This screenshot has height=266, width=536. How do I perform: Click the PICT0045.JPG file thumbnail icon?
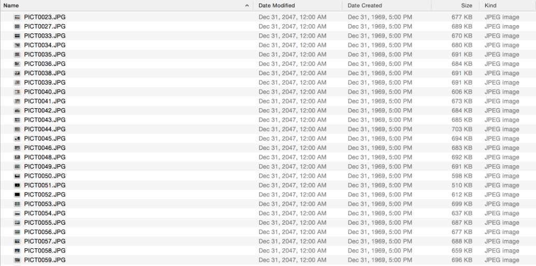[x=17, y=138]
